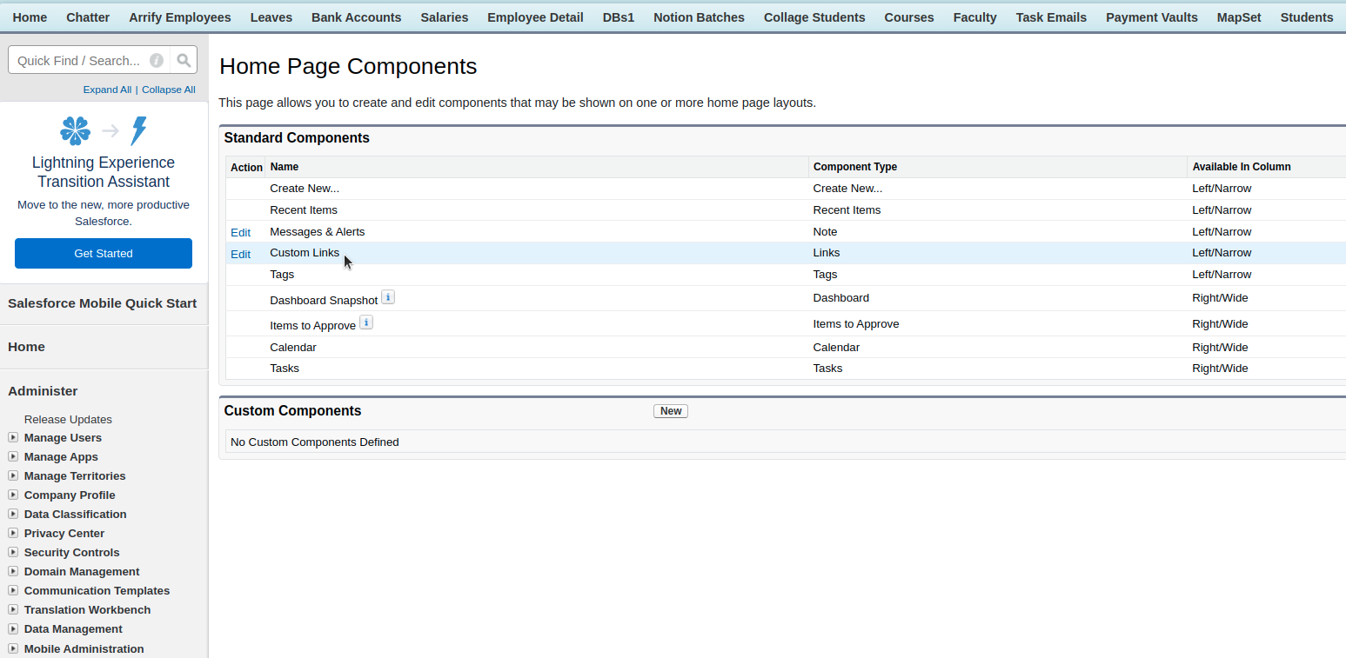Expand Manage Apps tree arrow
This screenshot has width=1346, height=658.
coord(13,456)
